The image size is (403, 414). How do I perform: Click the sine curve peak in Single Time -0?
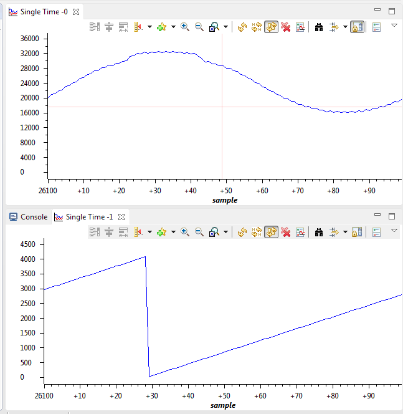click(166, 52)
